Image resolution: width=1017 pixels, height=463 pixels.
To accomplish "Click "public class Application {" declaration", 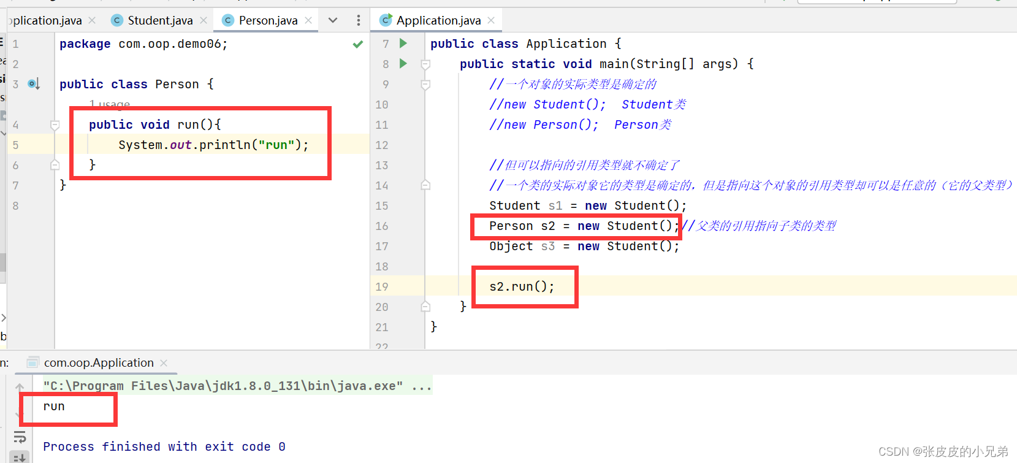I will point(526,44).
